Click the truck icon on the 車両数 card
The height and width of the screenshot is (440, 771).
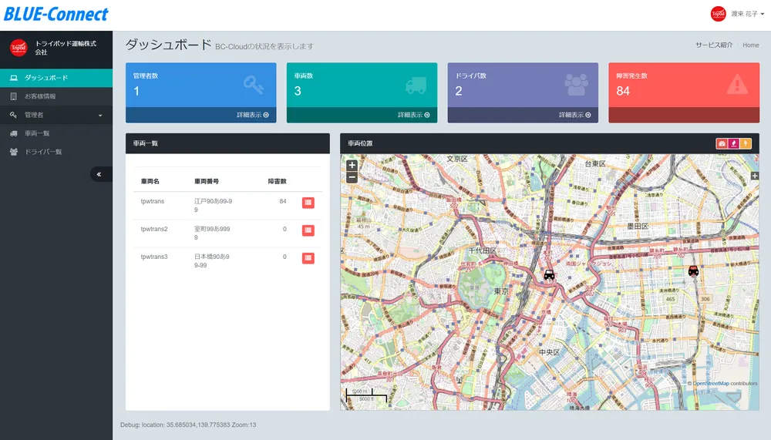tap(416, 85)
